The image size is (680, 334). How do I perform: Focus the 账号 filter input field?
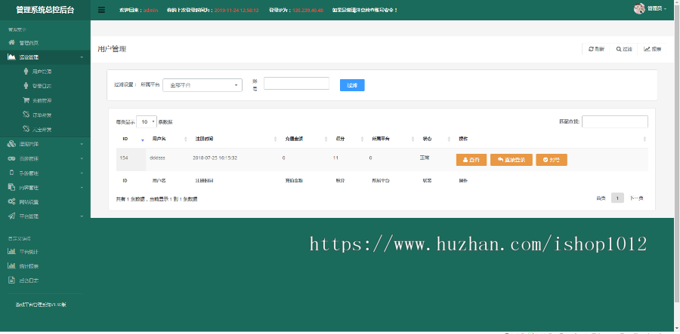pyautogui.click(x=297, y=83)
